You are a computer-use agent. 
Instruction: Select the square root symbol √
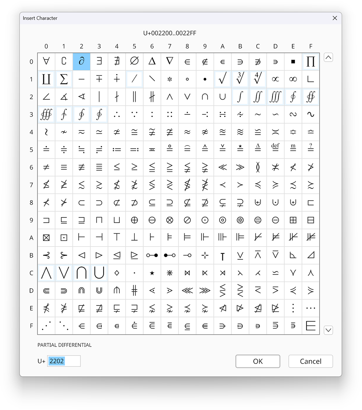[222, 79]
